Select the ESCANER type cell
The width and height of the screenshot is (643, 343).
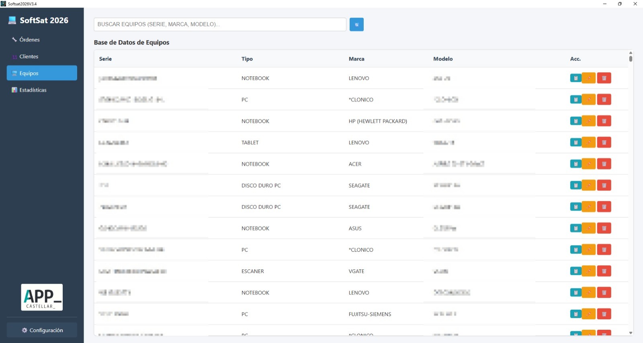click(x=253, y=271)
